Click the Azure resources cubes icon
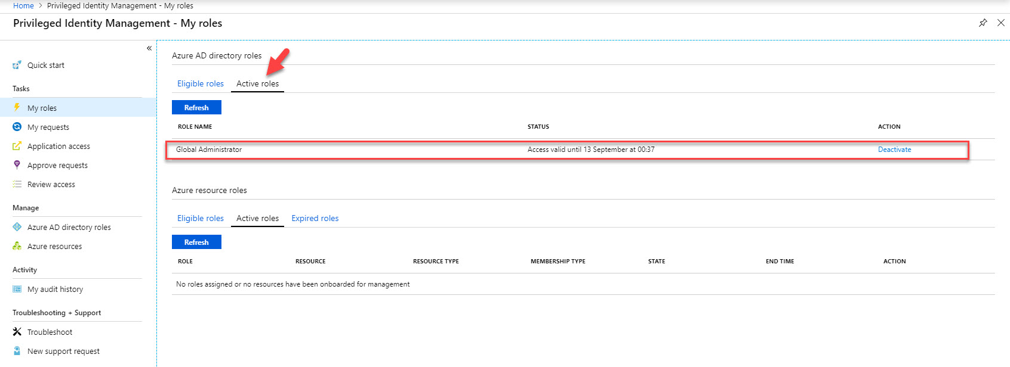 (x=17, y=246)
